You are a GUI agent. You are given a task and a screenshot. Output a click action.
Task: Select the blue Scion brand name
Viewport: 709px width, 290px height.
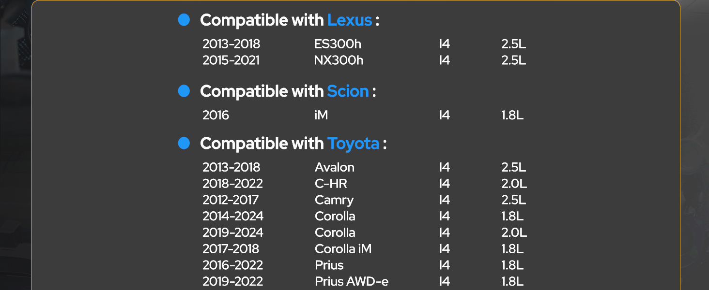pyautogui.click(x=348, y=91)
